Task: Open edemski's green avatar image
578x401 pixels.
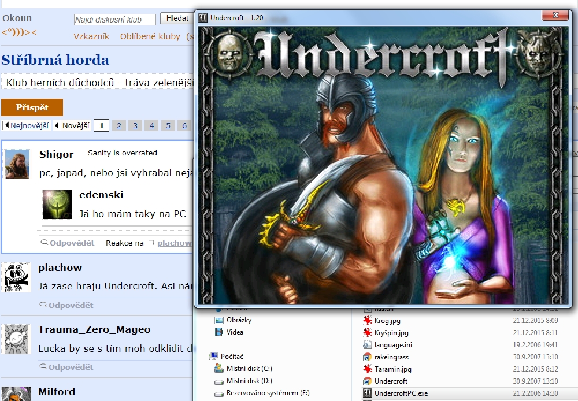Action: [57, 204]
